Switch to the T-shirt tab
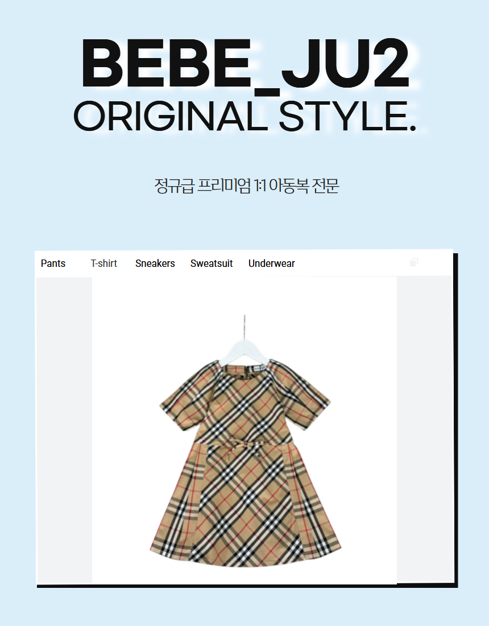 pyautogui.click(x=103, y=263)
